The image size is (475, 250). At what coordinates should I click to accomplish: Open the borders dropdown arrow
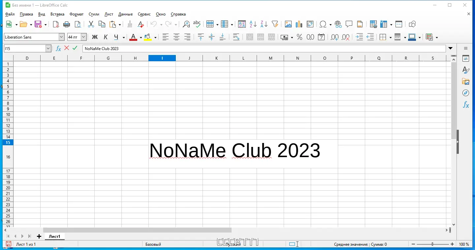point(391,38)
